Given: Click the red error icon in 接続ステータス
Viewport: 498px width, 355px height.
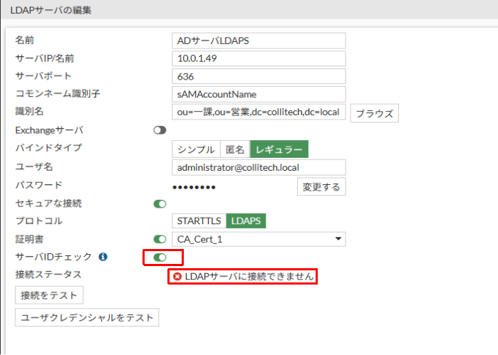Looking at the screenshot, I should pyautogui.click(x=177, y=276).
